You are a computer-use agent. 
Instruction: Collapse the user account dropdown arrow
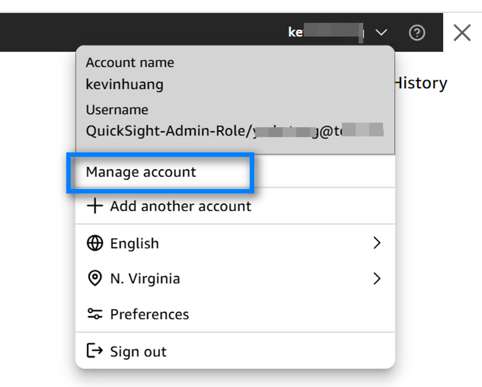point(381,33)
